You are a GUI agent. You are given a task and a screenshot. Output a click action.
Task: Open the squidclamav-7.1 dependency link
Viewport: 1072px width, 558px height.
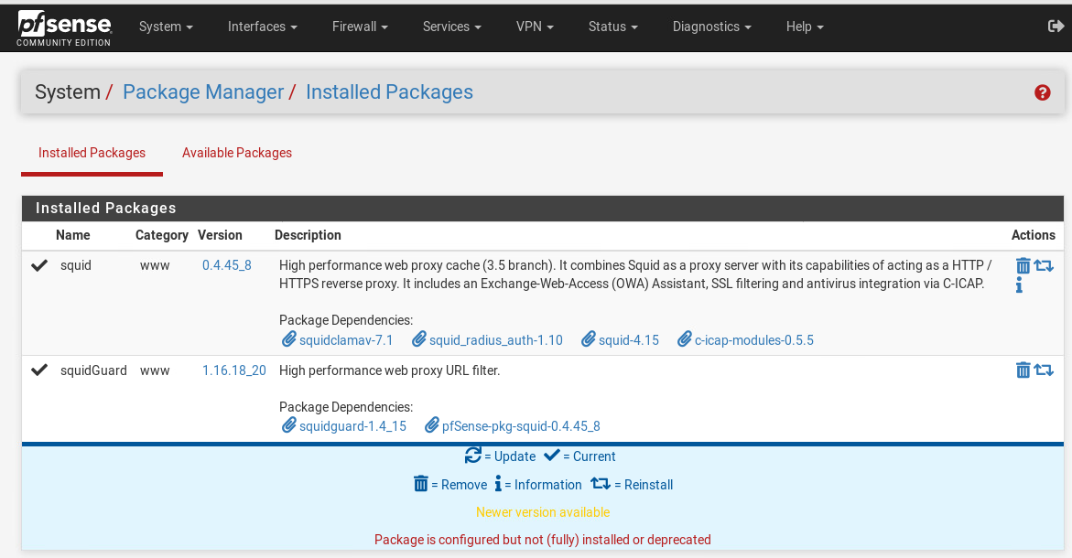(346, 340)
